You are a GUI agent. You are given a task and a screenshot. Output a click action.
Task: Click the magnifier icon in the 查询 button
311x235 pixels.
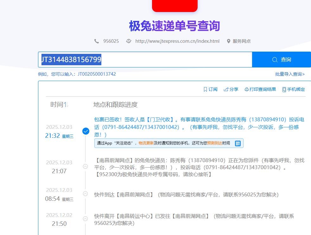(x=275, y=60)
